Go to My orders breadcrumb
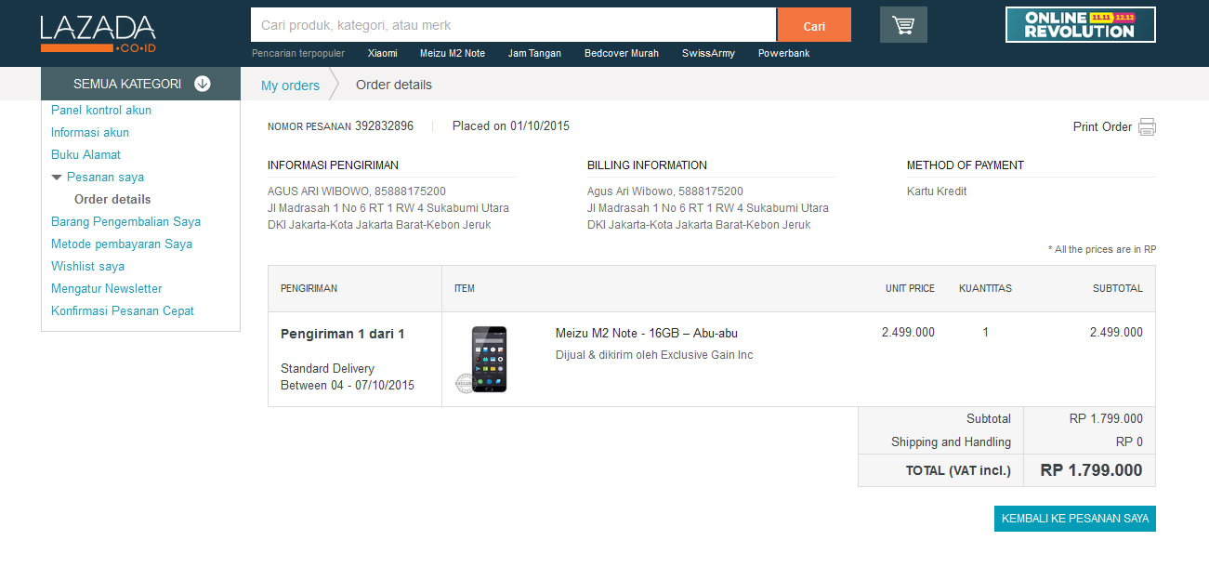The height and width of the screenshot is (567, 1209). [x=290, y=86]
